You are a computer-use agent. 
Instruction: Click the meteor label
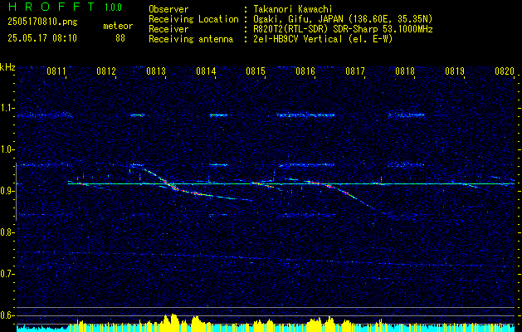(118, 26)
